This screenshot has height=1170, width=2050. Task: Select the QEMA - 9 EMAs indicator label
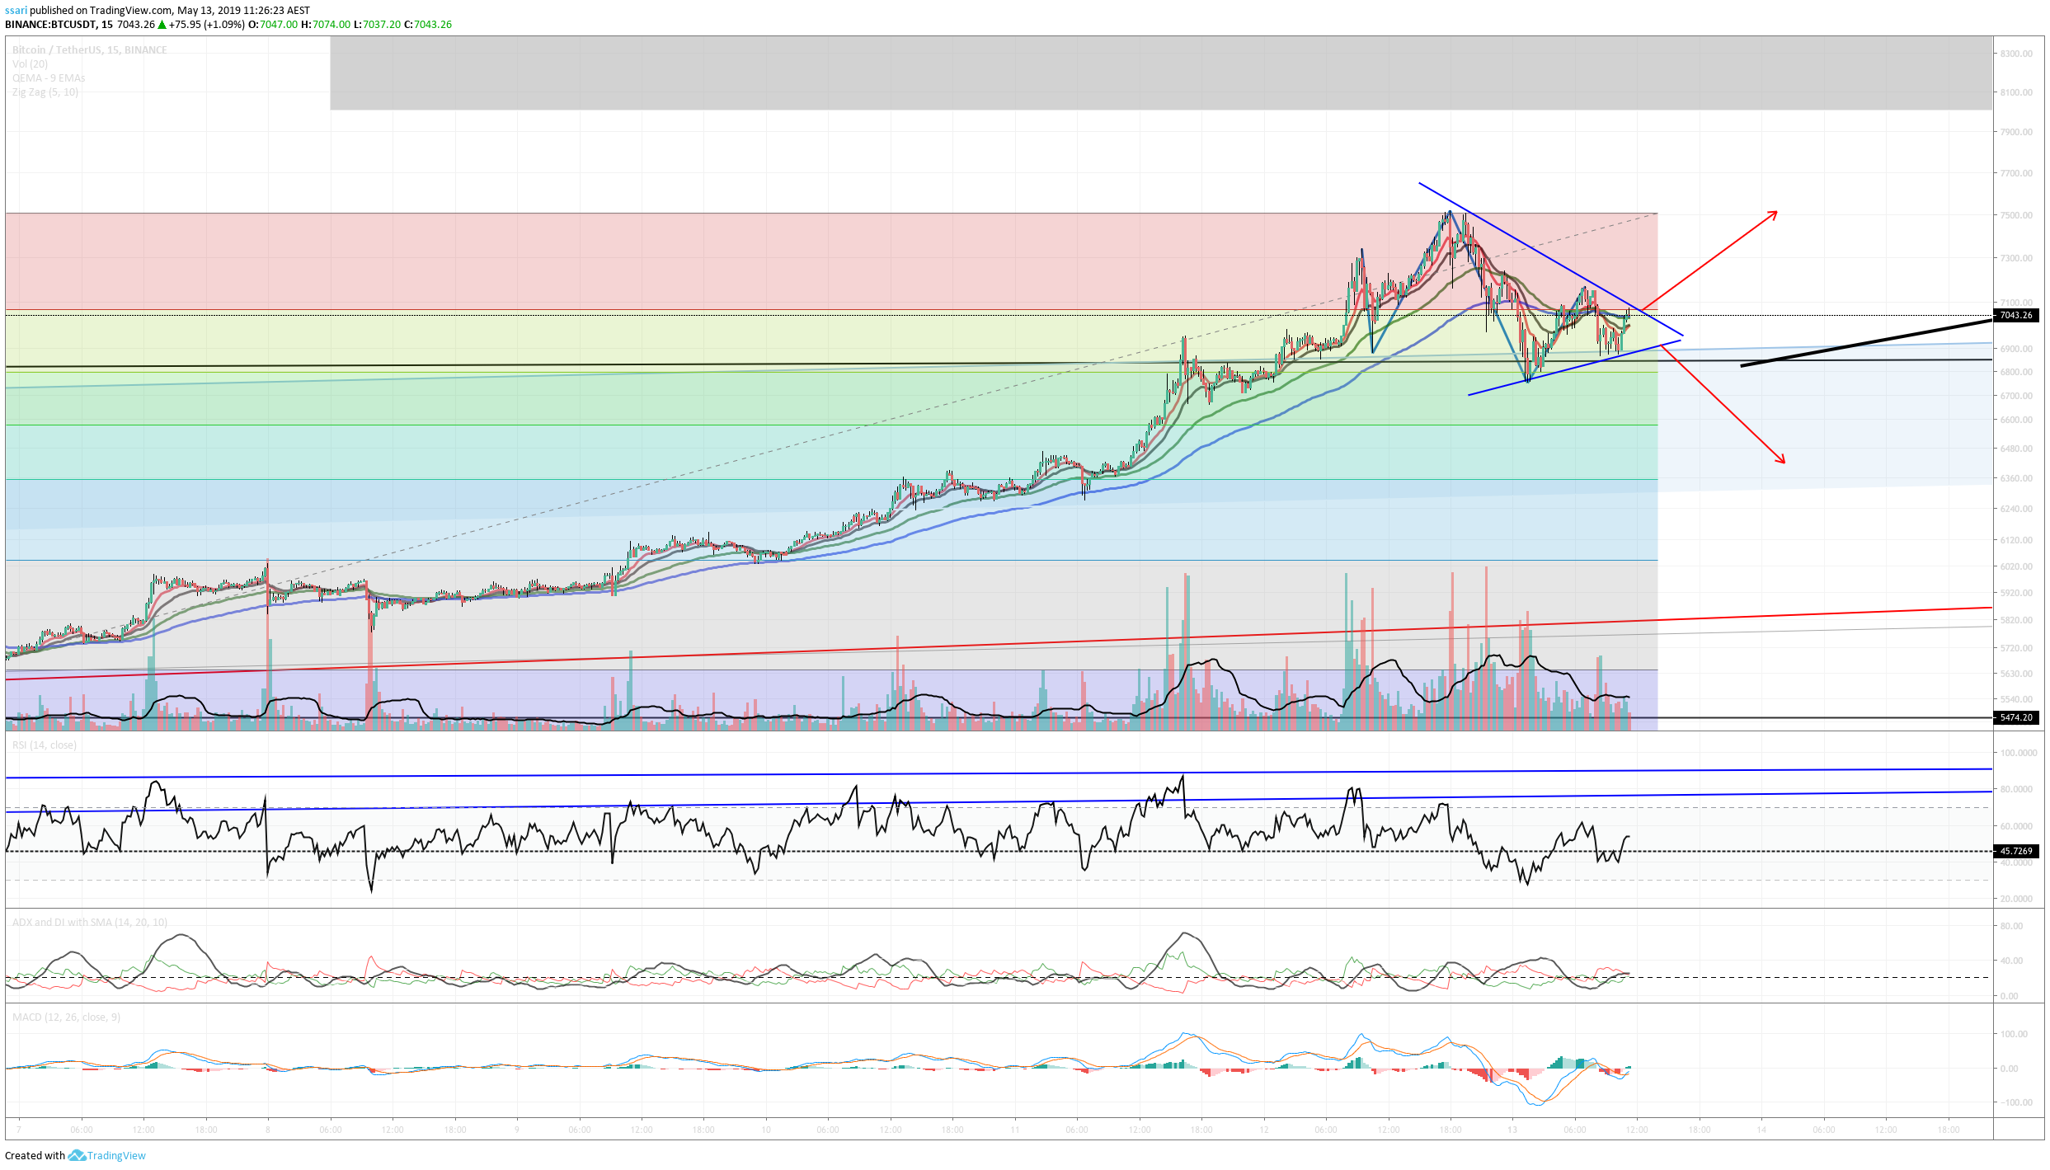pyautogui.click(x=49, y=78)
